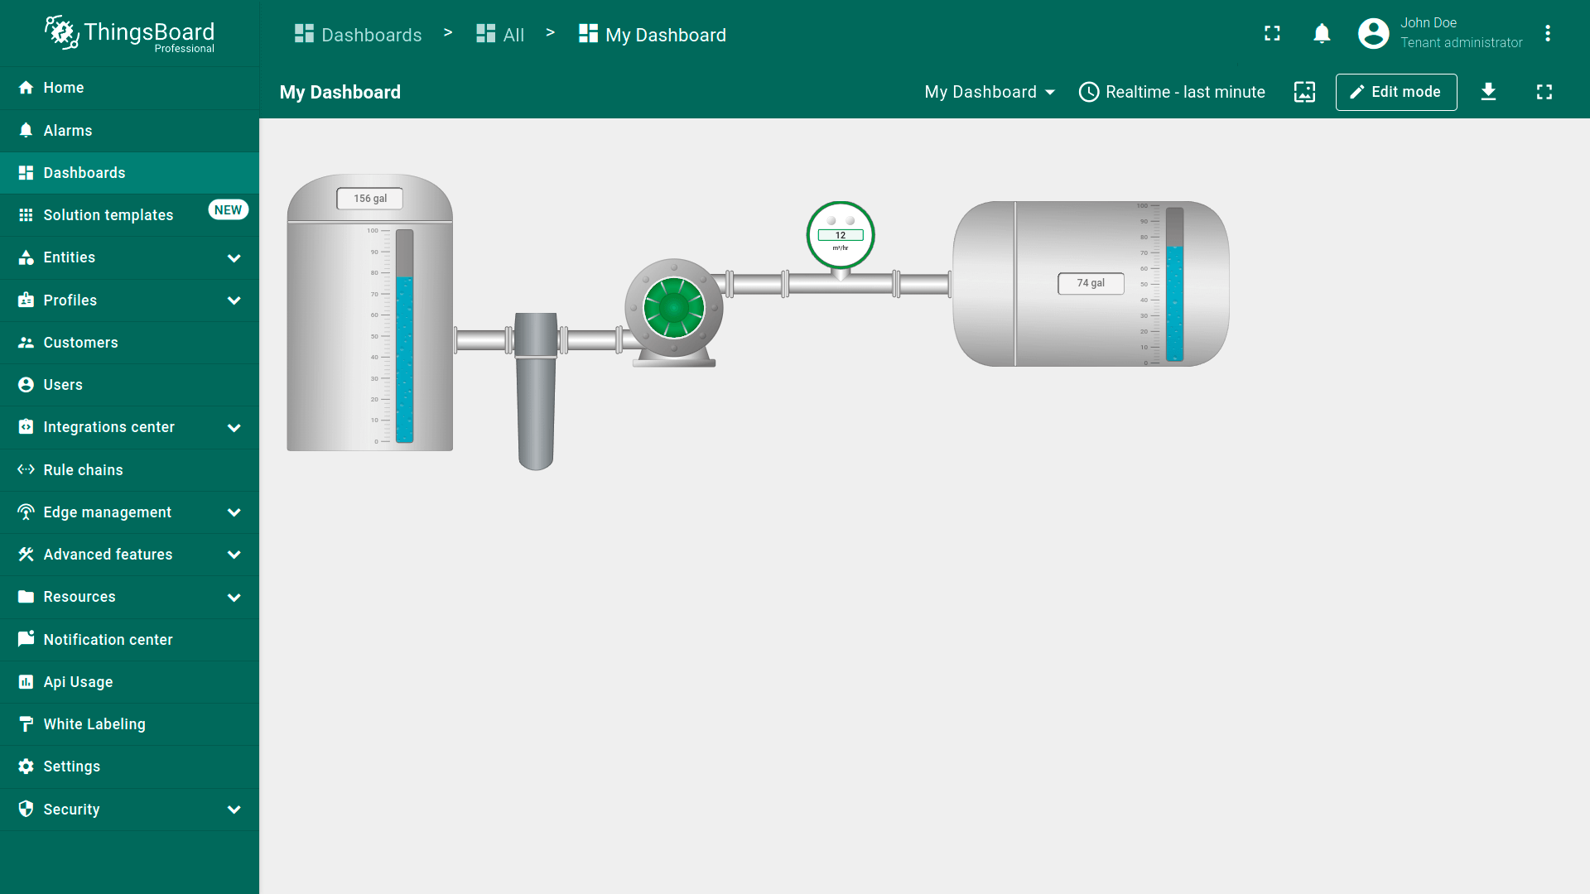Click the John Doe avatar icon
The height and width of the screenshot is (894, 1590).
click(x=1373, y=34)
